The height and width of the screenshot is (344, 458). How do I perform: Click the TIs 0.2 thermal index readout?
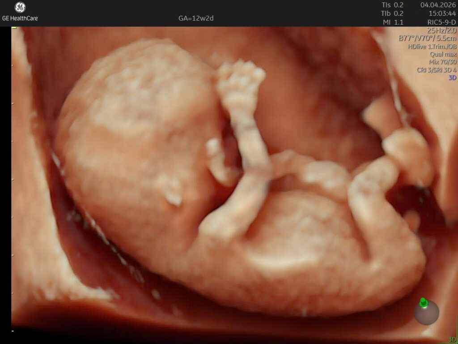click(x=392, y=5)
